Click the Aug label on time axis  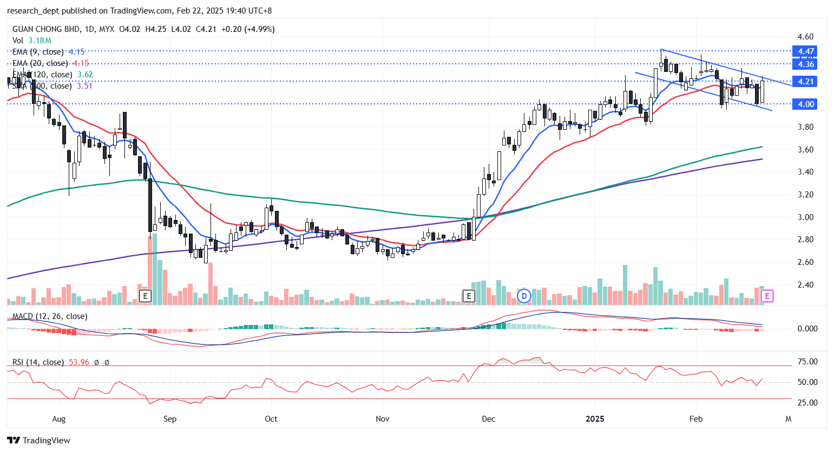tap(58, 419)
